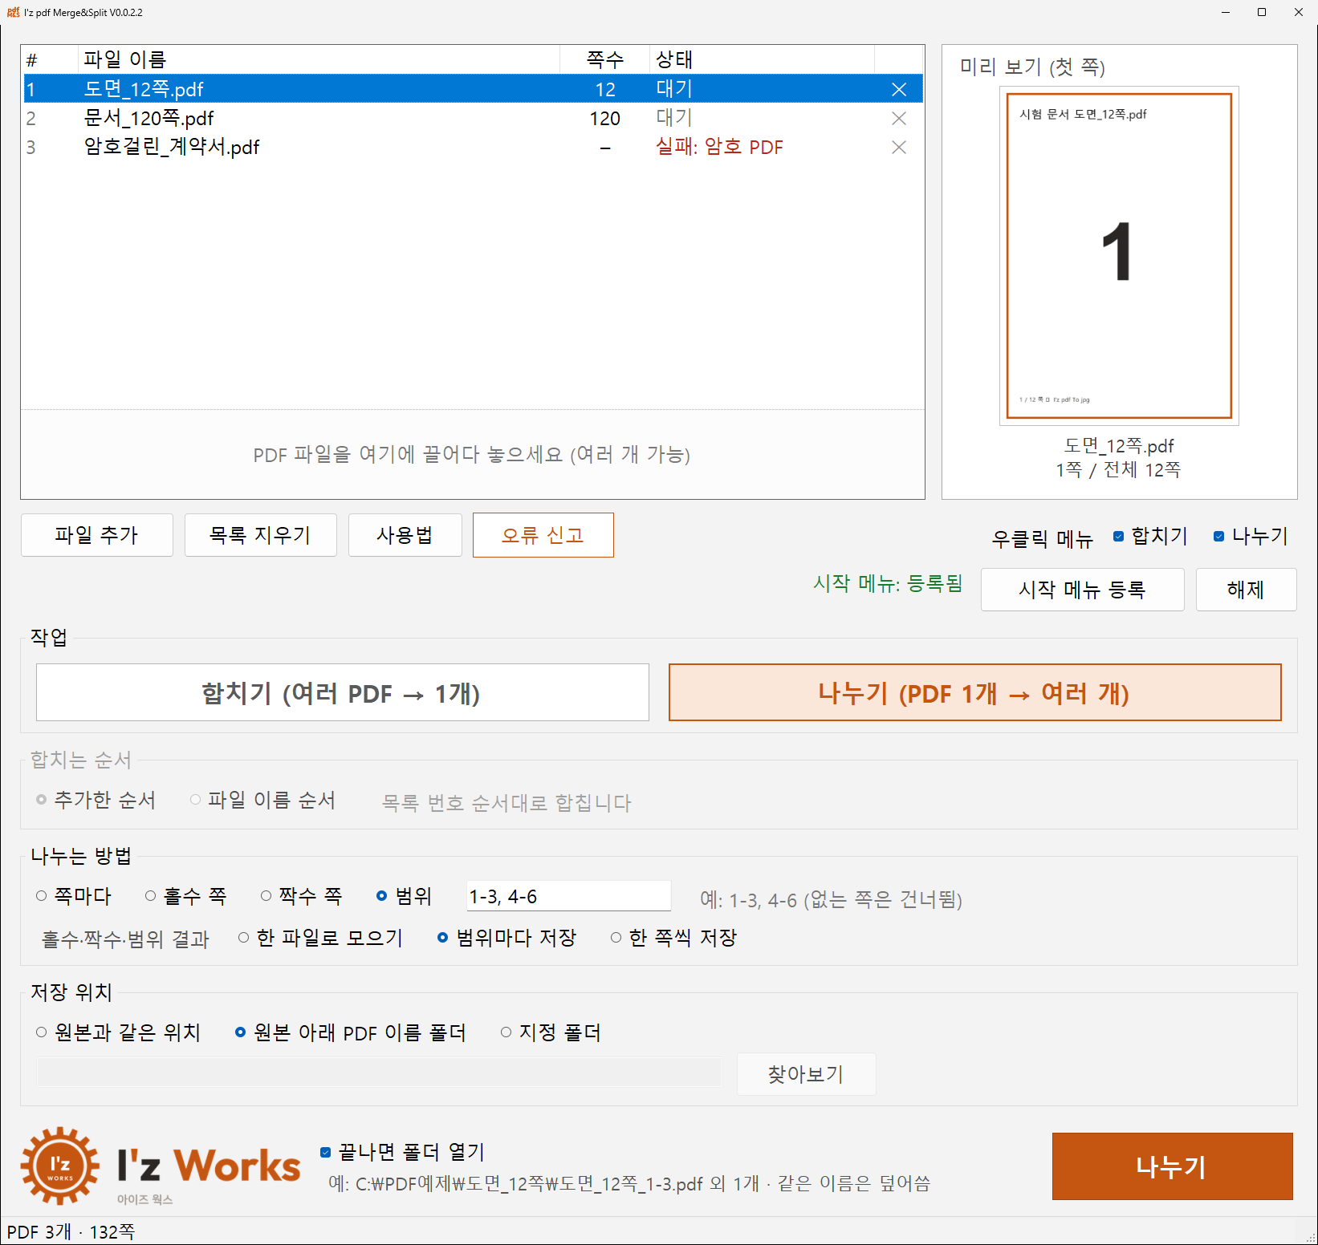Click the 쪽수 column header

[x=604, y=59]
